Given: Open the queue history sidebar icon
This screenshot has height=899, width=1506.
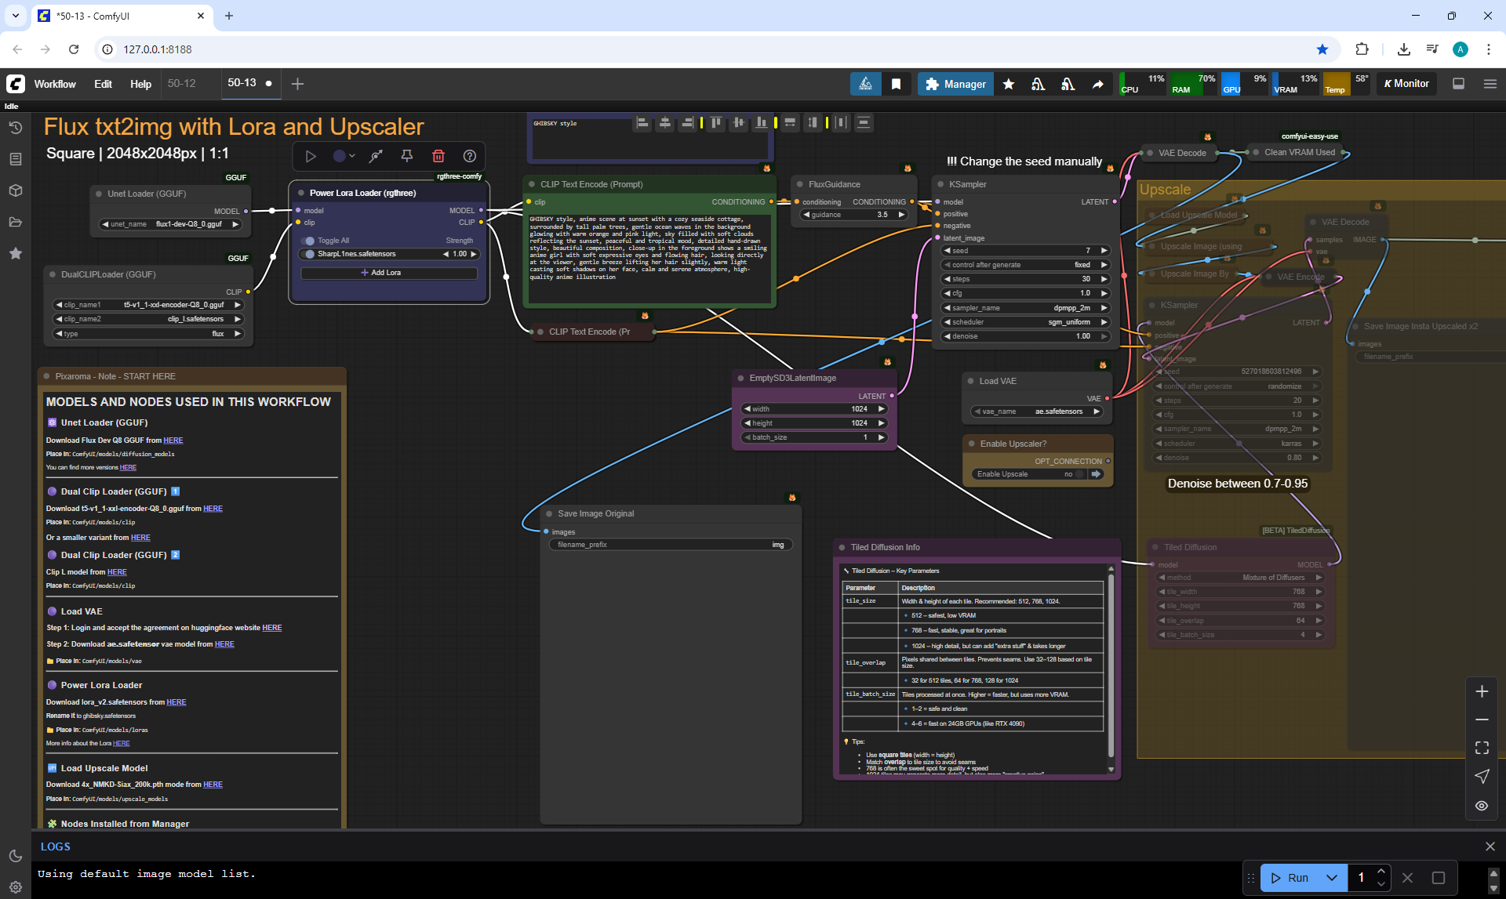Looking at the screenshot, I should point(15,128).
